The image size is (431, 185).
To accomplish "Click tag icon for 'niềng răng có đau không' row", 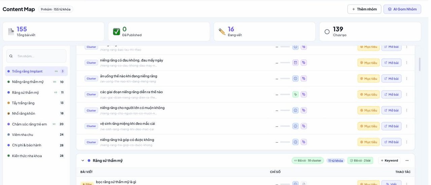I will coord(304,63).
